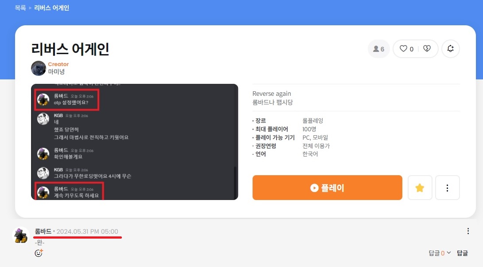
Task: Click the notification bell icon
Action: tap(451, 49)
